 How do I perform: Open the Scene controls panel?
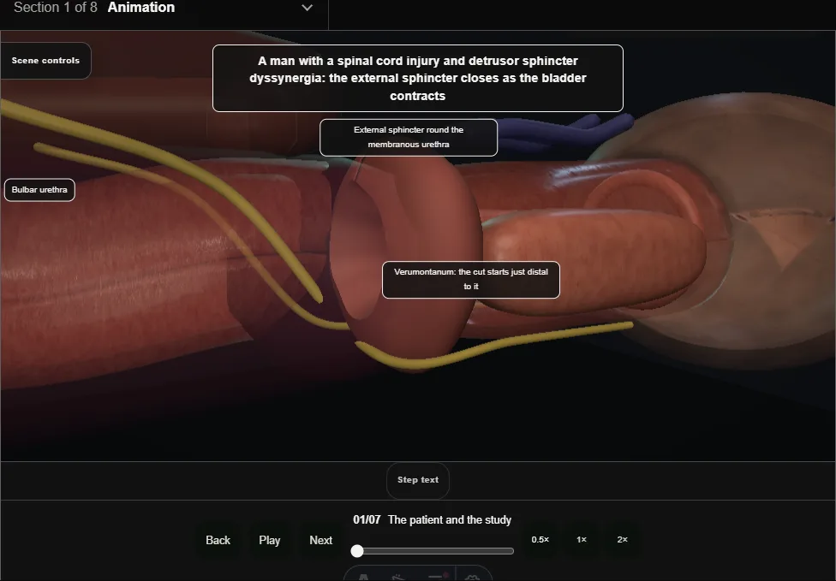click(45, 61)
